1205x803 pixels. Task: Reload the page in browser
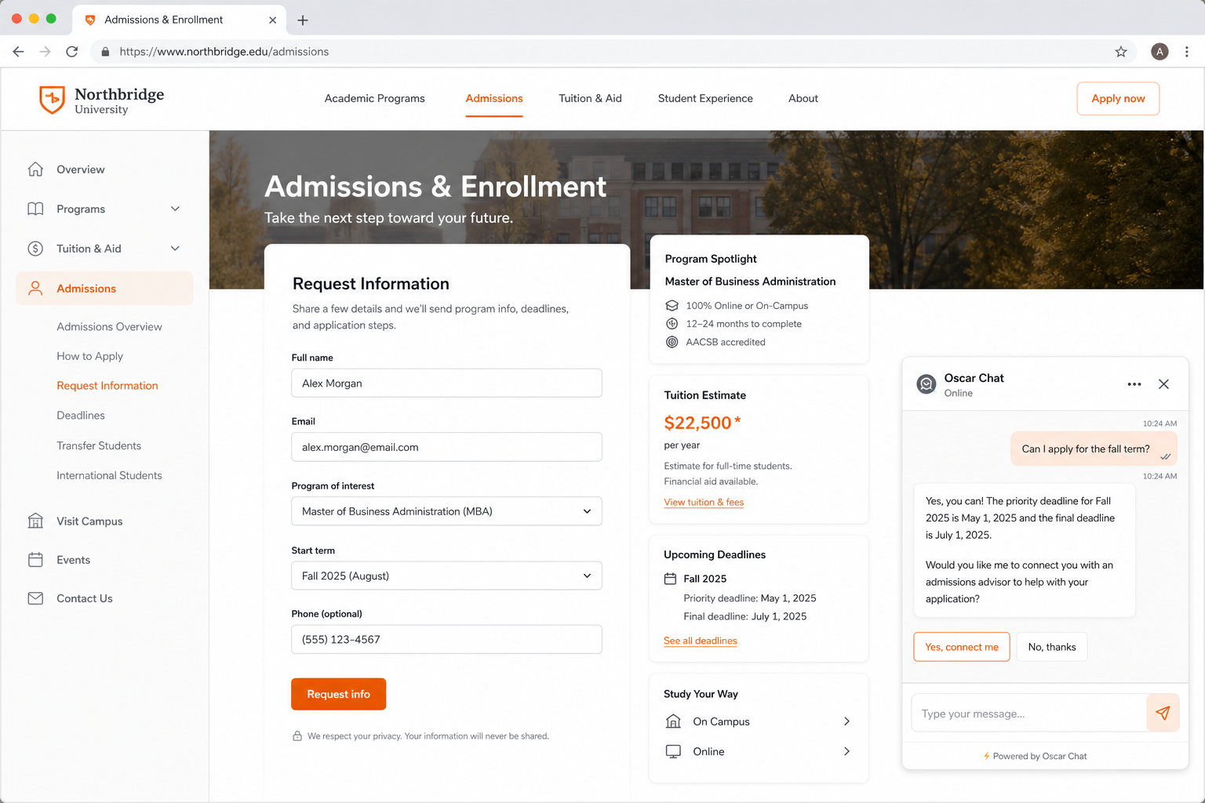(72, 52)
